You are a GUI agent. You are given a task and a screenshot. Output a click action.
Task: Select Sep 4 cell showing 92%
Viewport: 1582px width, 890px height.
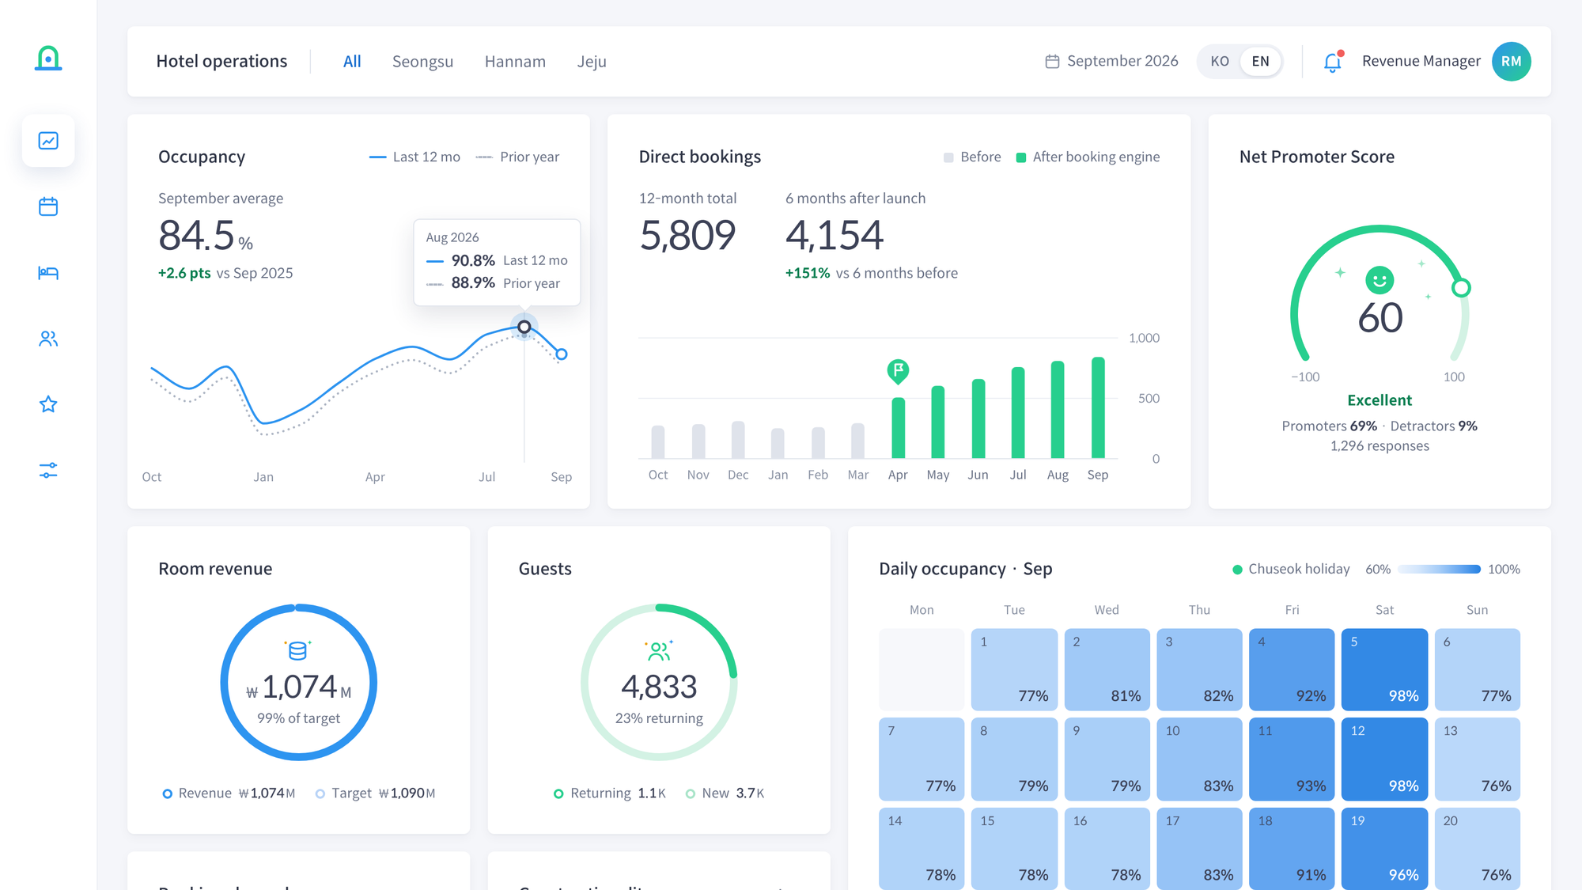pos(1292,669)
